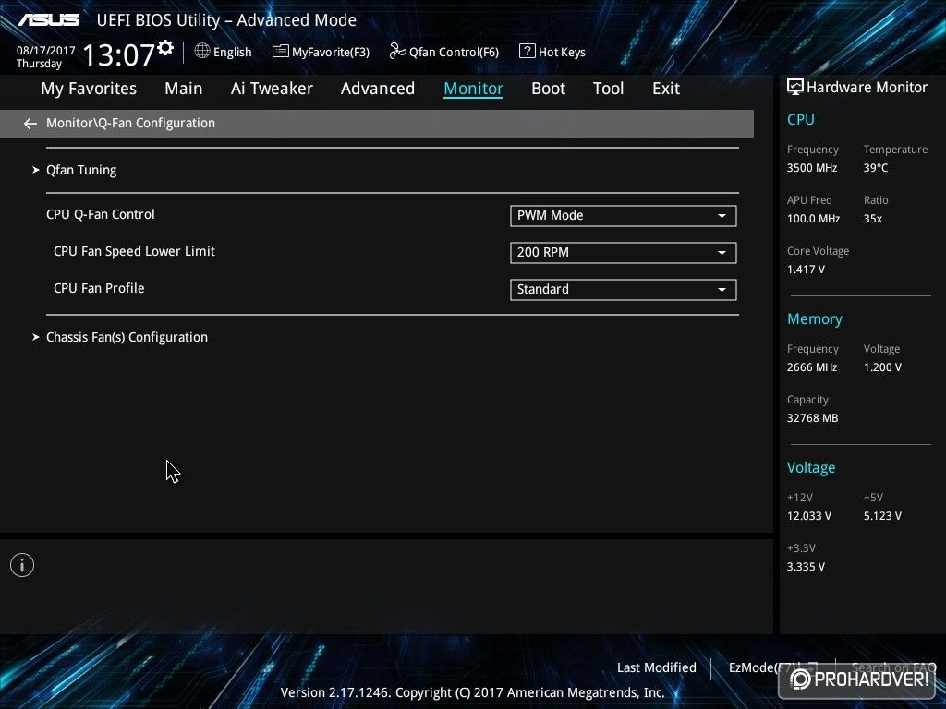Click the APU Freq value 100.0 MHz
This screenshot has width=946, height=709.
[813, 218]
